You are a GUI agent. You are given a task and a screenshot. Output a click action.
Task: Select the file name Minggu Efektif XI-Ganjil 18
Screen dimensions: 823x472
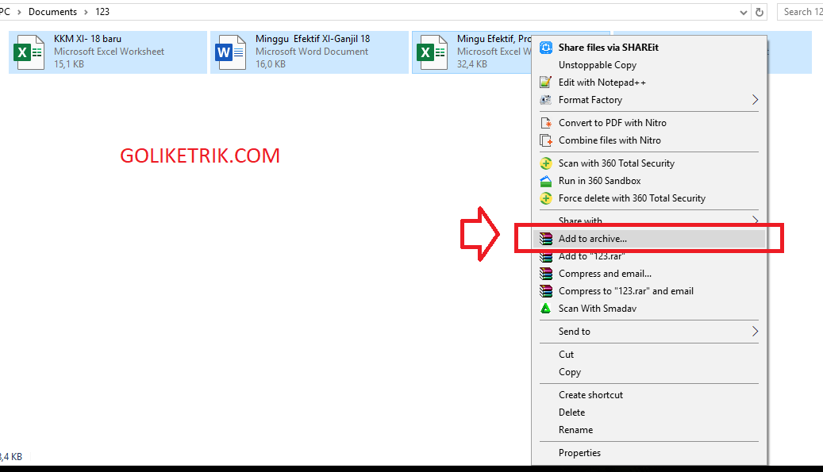(x=313, y=39)
